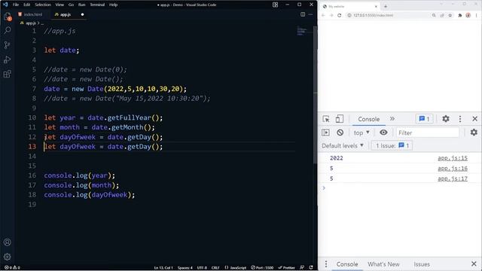The image size is (482, 271).
Task: Open the Default levels dropdown
Action: click(343, 145)
